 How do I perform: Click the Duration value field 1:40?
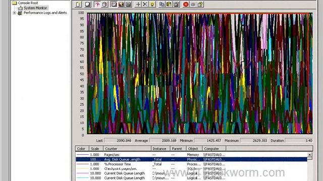pyautogui.click(x=299, y=141)
